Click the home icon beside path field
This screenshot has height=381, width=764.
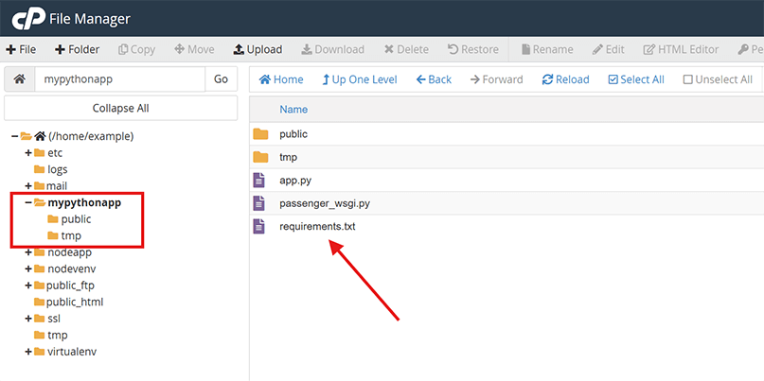[20, 78]
